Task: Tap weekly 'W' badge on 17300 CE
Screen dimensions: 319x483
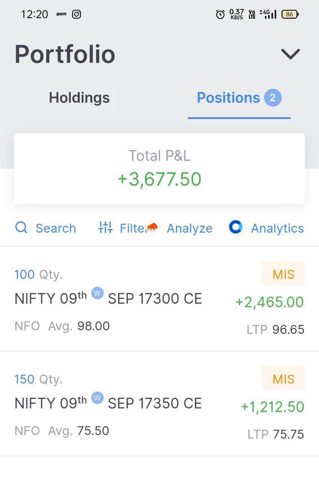Action: tap(98, 293)
